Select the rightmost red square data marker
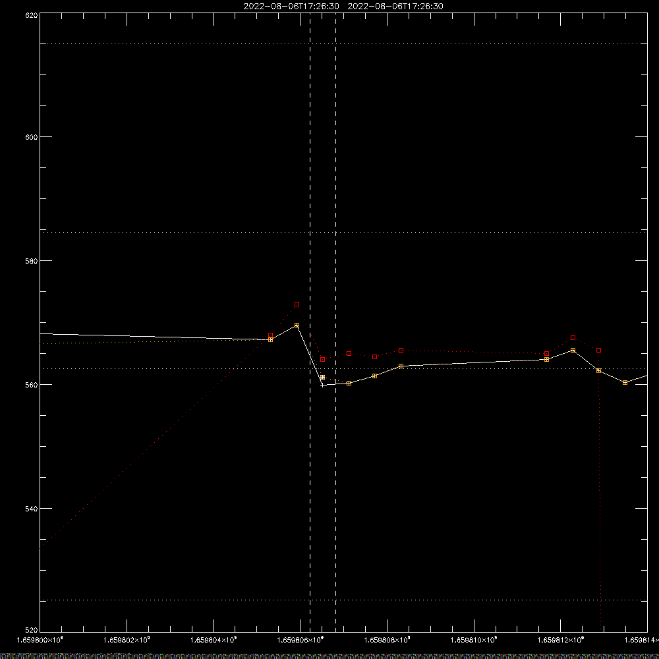Screen dimensions: 659x659 click(x=599, y=351)
